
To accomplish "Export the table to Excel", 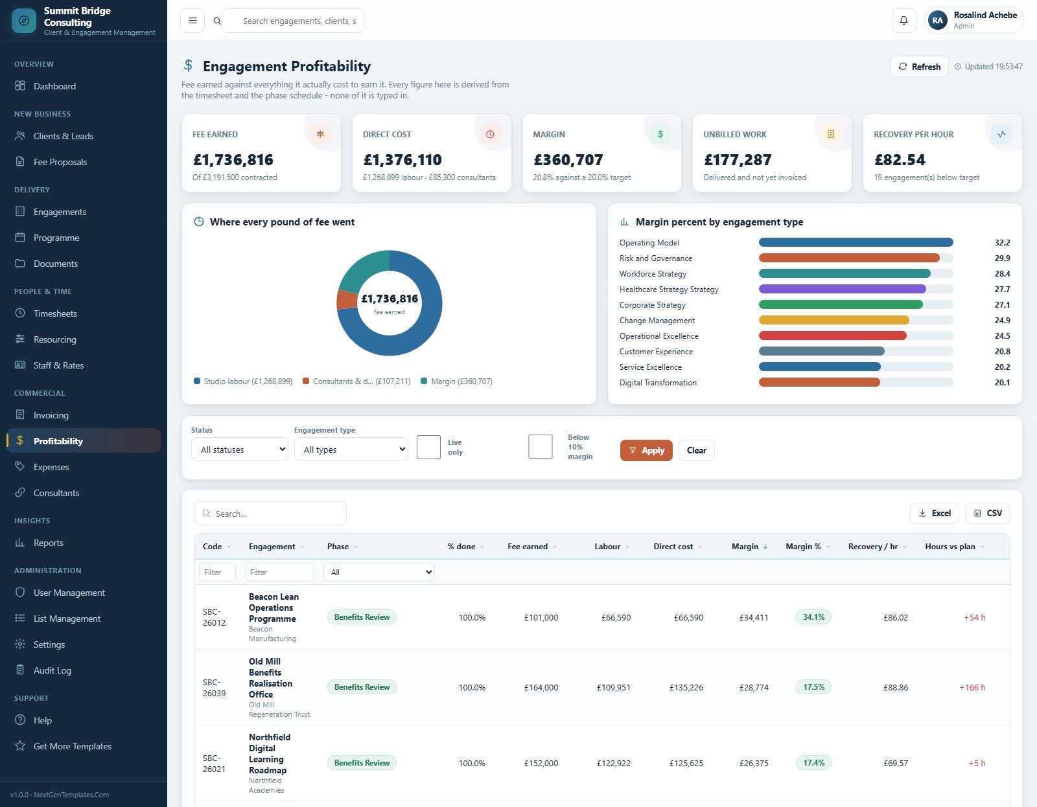I will pyautogui.click(x=935, y=513).
